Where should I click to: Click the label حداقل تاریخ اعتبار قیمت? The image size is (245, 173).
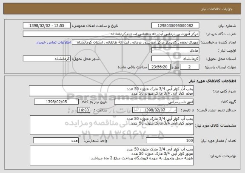[217, 110]
